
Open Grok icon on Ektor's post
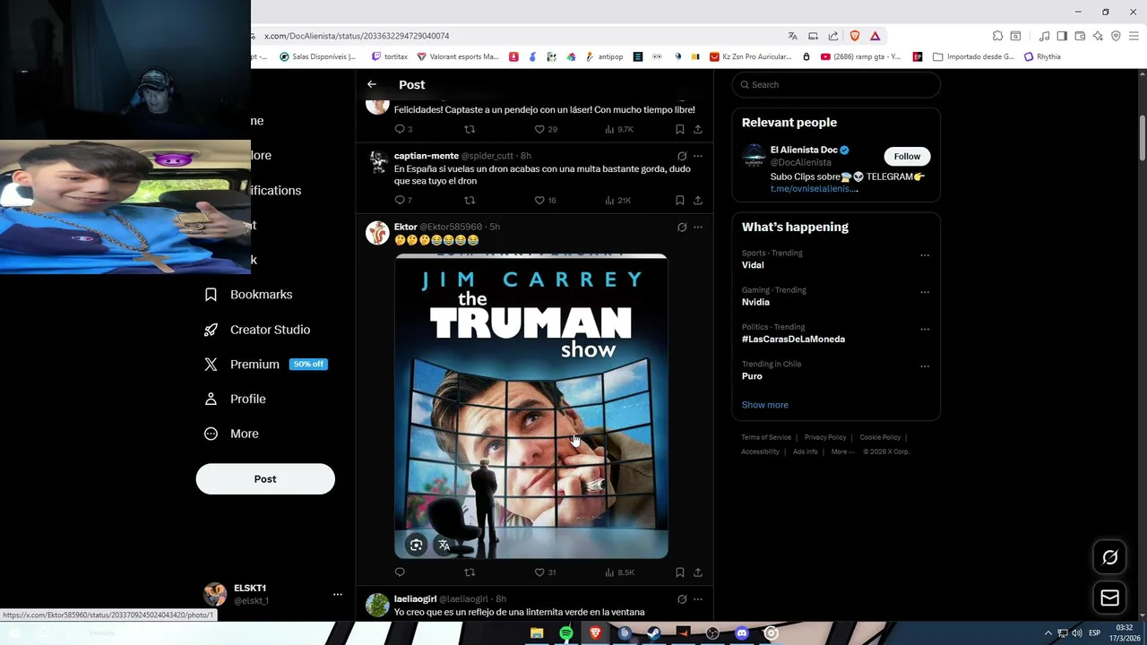(x=682, y=228)
